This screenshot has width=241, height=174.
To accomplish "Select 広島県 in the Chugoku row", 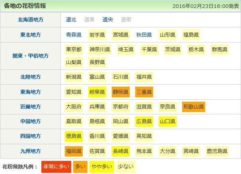I will pos(144,121).
